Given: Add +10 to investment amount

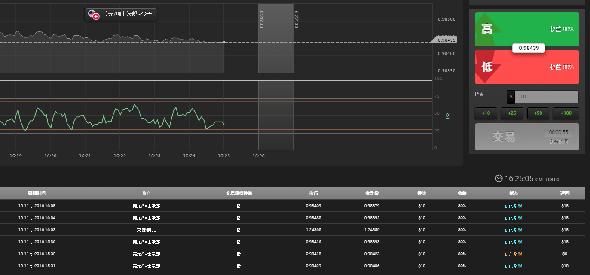Looking at the screenshot, I should click(486, 113).
